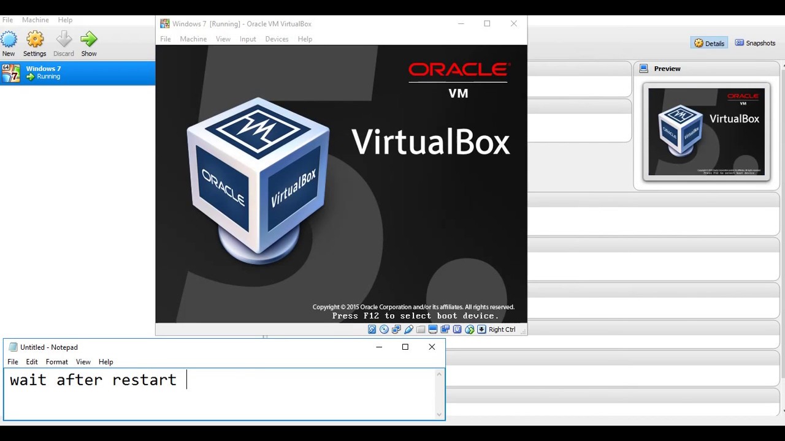Open Notepad File menu
This screenshot has width=785, height=441.
pyautogui.click(x=13, y=361)
